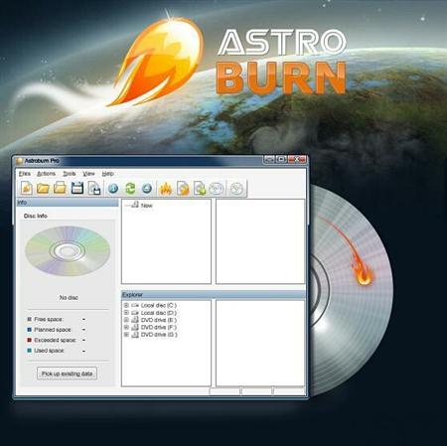
Task: Select DVD drive (F:) in Explorer tree
Action: pyautogui.click(x=159, y=327)
